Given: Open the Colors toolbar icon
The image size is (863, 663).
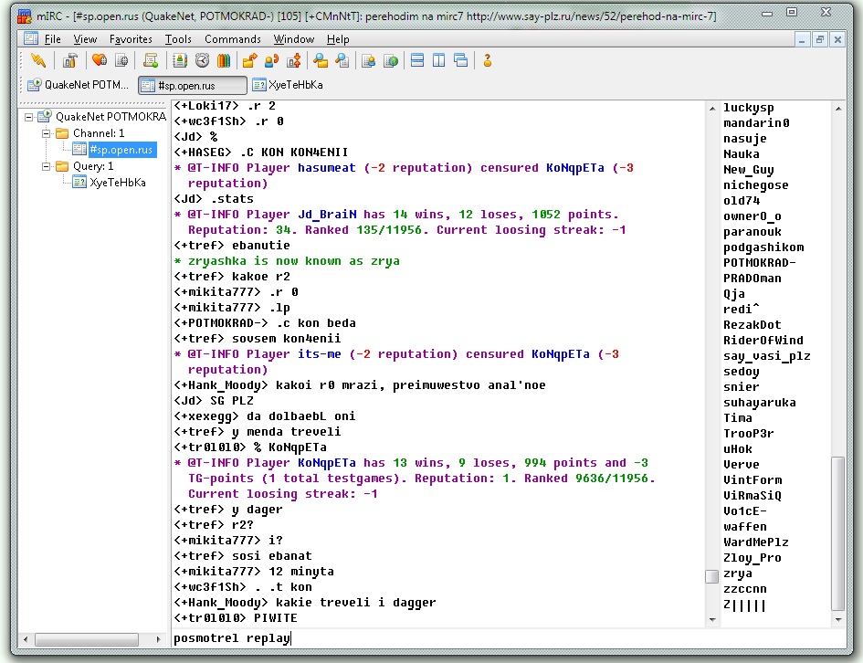Looking at the screenshot, I should 224,61.
